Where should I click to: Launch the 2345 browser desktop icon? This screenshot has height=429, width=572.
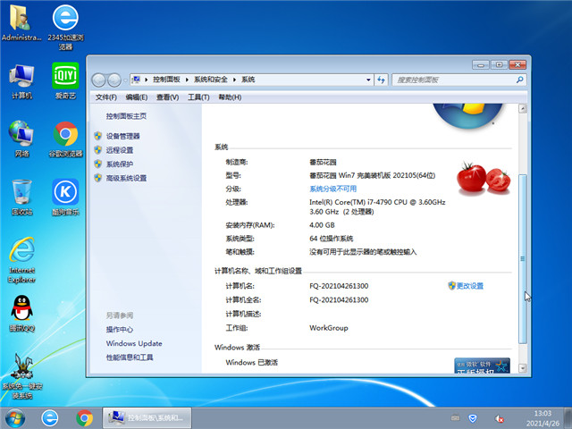click(x=65, y=27)
